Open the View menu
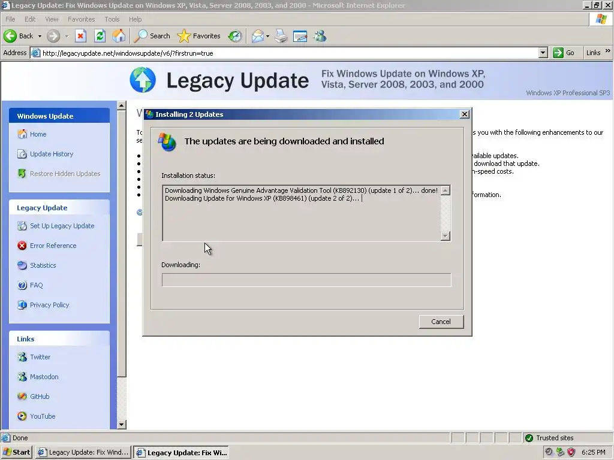614x460 pixels. [52, 19]
